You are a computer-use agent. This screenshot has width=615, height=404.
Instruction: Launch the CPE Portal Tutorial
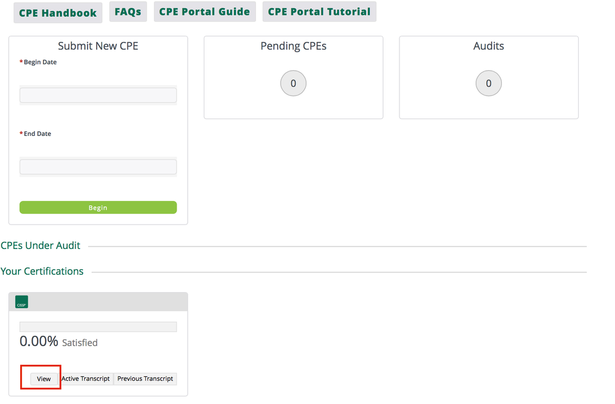pyautogui.click(x=319, y=12)
